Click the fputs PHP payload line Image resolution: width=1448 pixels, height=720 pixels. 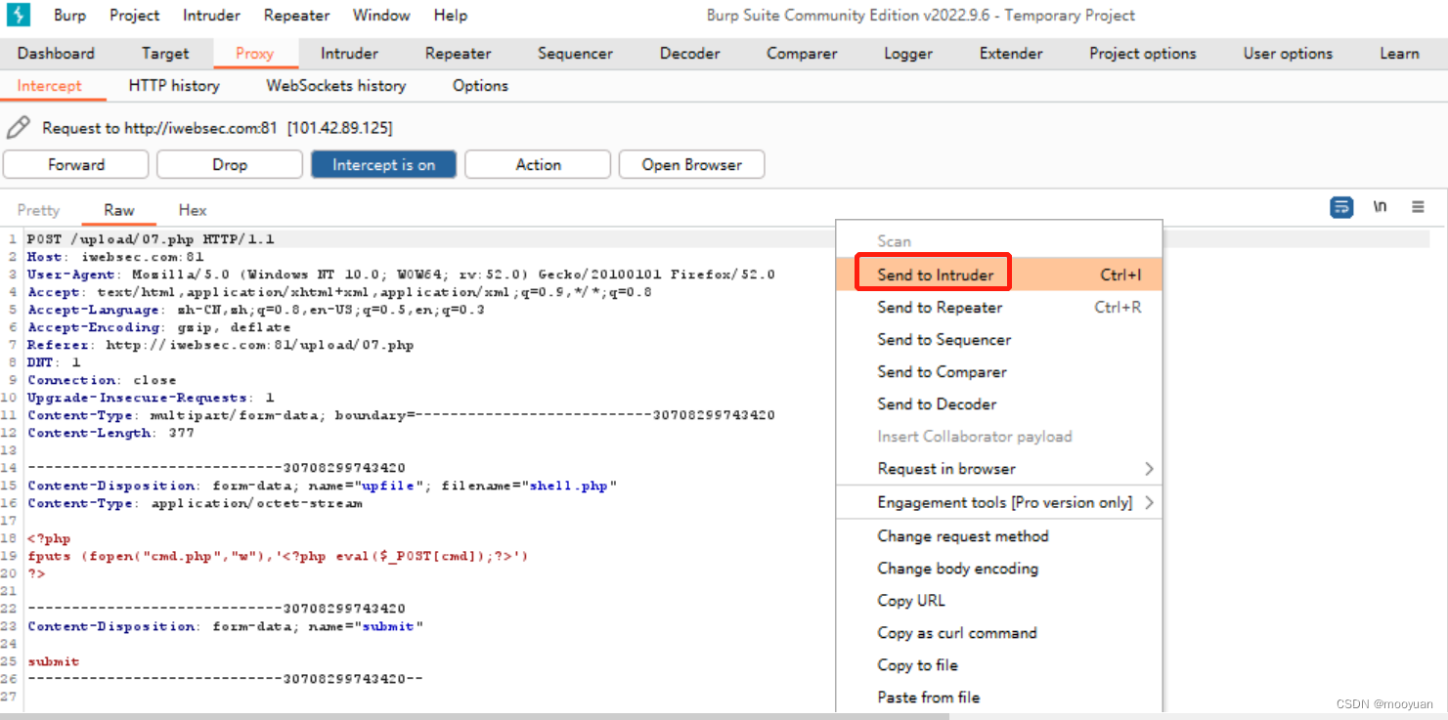[278, 556]
